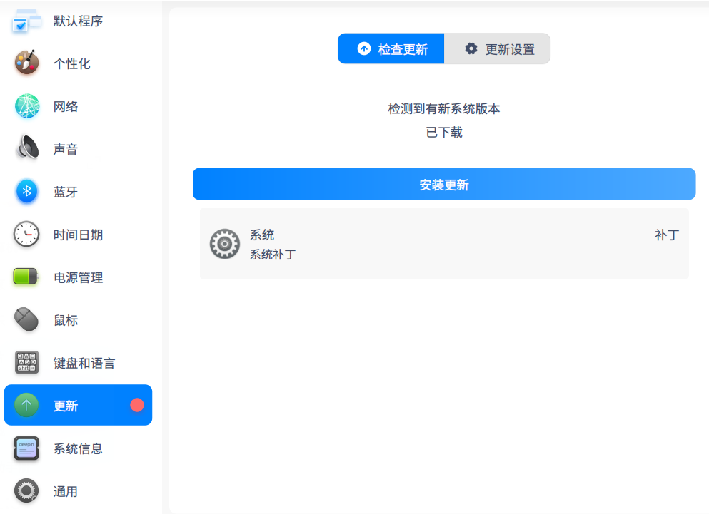Select the Network (网络) globe icon
This screenshot has height=514, width=709.
click(27, 106)
